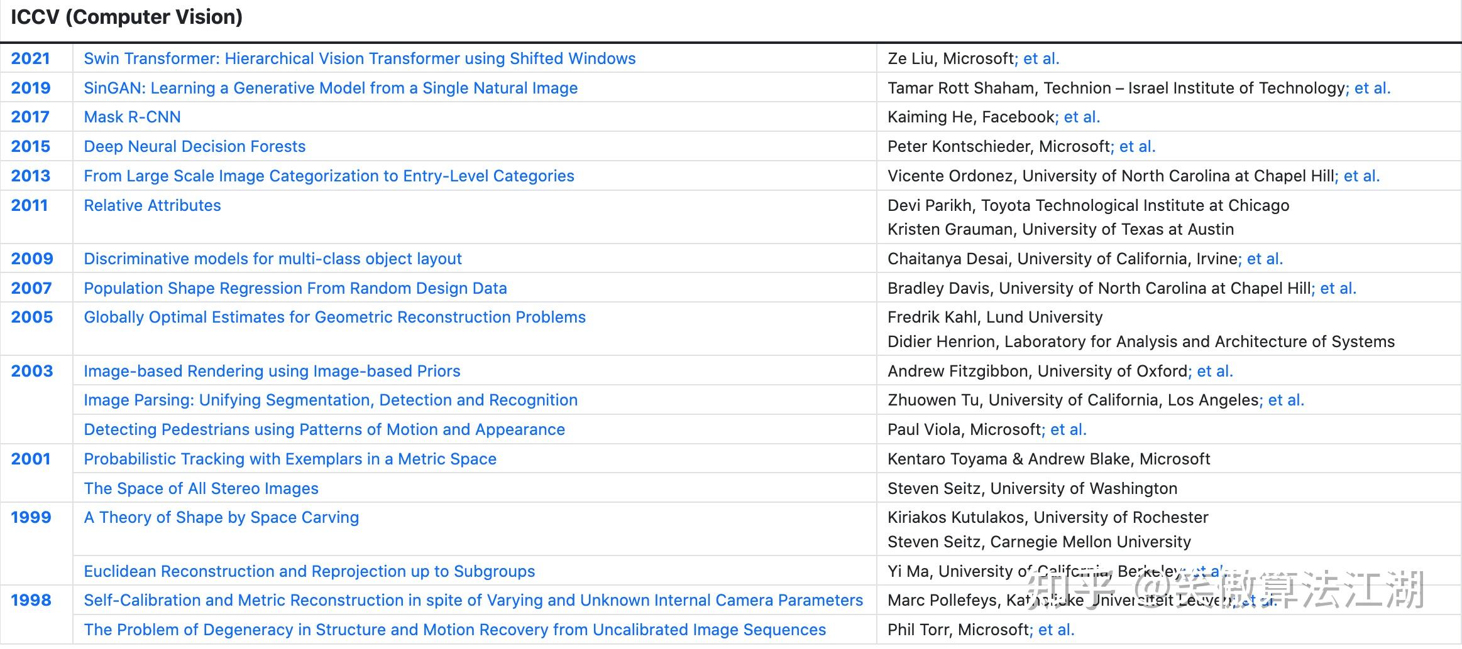Open Population Shape Regression paper link
The height and width of the screenshot is (649, 1462).
pos(295,288)
